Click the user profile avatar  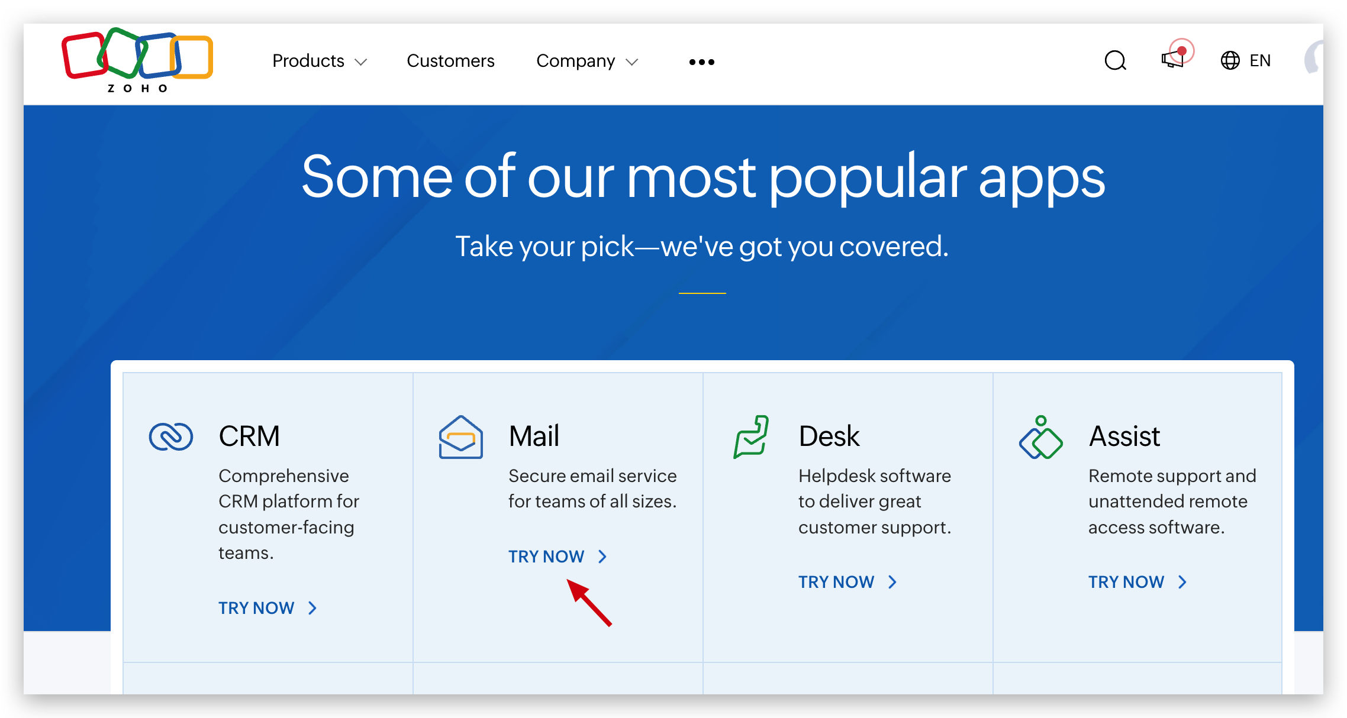tap(1315, 59)
